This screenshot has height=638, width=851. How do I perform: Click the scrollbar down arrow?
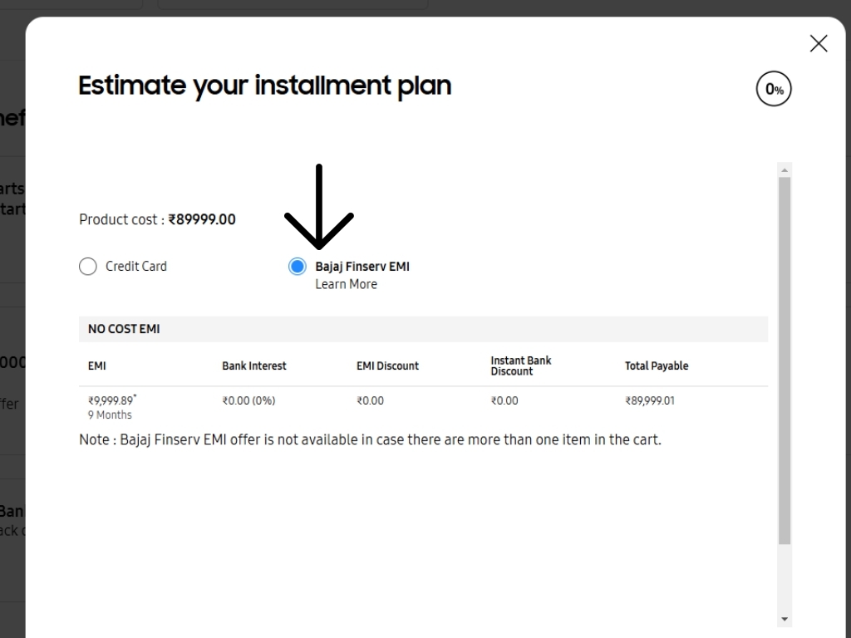click(x=785, y=619)
